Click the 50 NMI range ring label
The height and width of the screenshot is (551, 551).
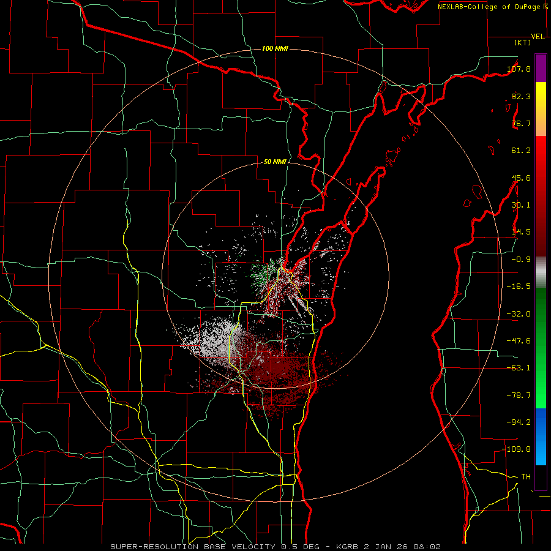click(275, 162)
